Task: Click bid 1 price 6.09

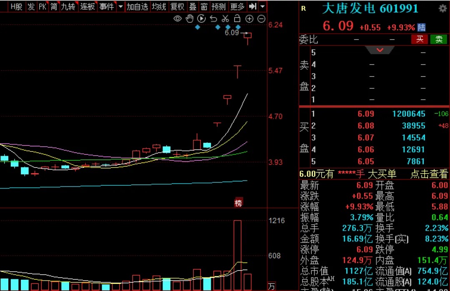Action: click(x=366, y=114)
